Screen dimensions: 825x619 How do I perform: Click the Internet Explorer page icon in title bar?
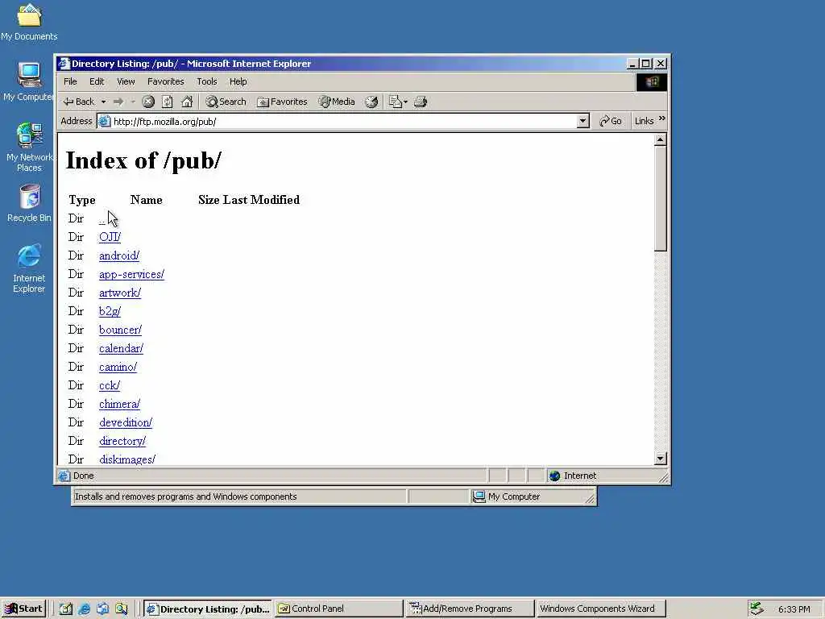pyautogui.click(x=64, y=64)
